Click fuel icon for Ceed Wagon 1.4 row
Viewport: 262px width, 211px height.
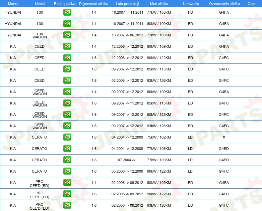pos(67,92)
